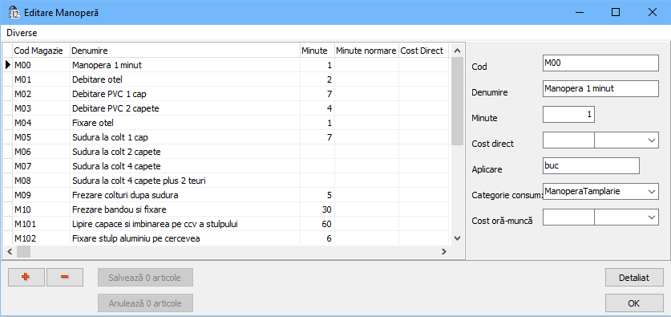Select Lipire capace si imbinarea pe ccv row

[x=226, y=224]
